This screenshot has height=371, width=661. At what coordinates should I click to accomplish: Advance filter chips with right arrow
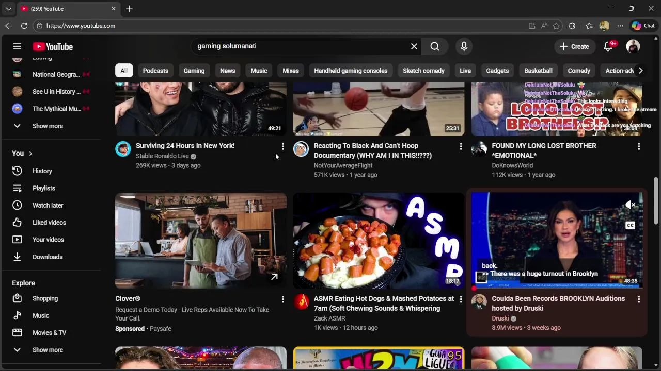[640, 71]
